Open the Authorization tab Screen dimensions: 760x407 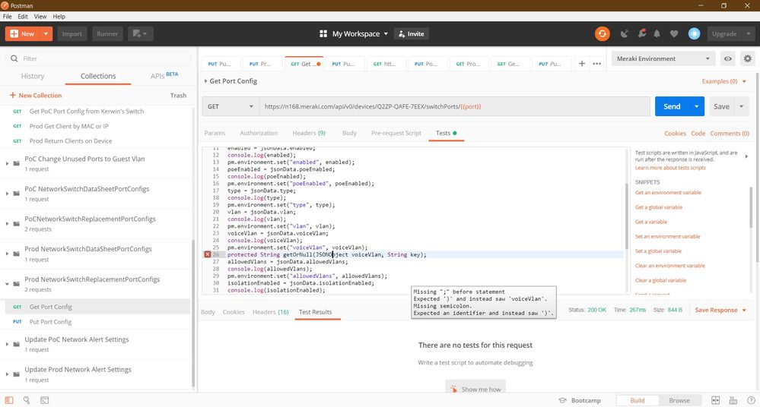point(259,133)
